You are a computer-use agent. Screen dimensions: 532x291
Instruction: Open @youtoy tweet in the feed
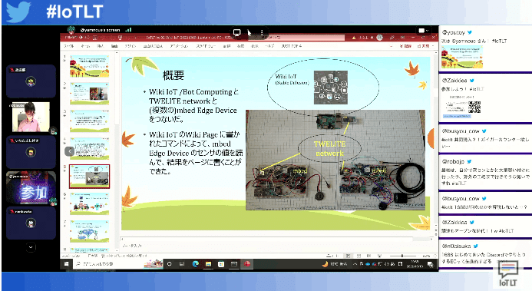(484, 49)
